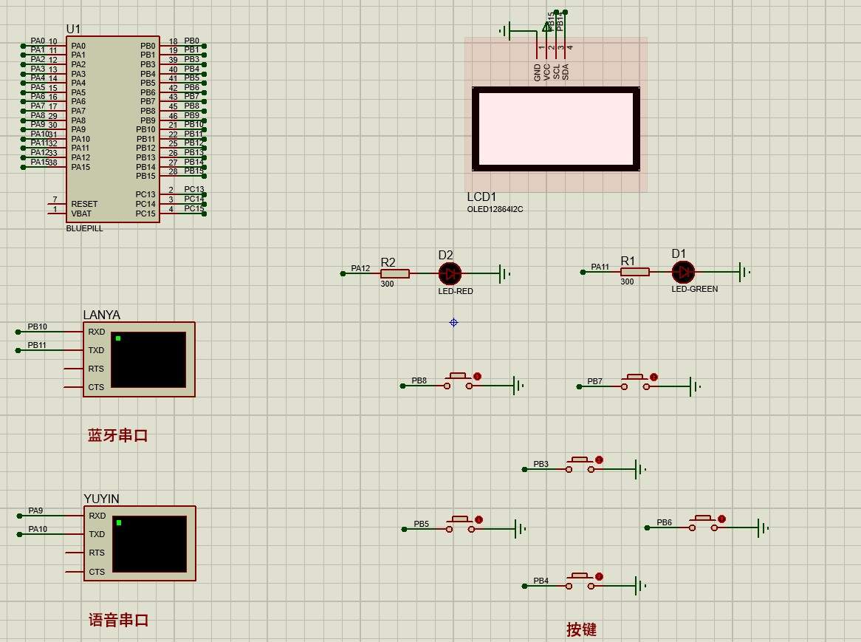Click the push button wired to PB6
The image size is (861, 642).
coord(704,523)
